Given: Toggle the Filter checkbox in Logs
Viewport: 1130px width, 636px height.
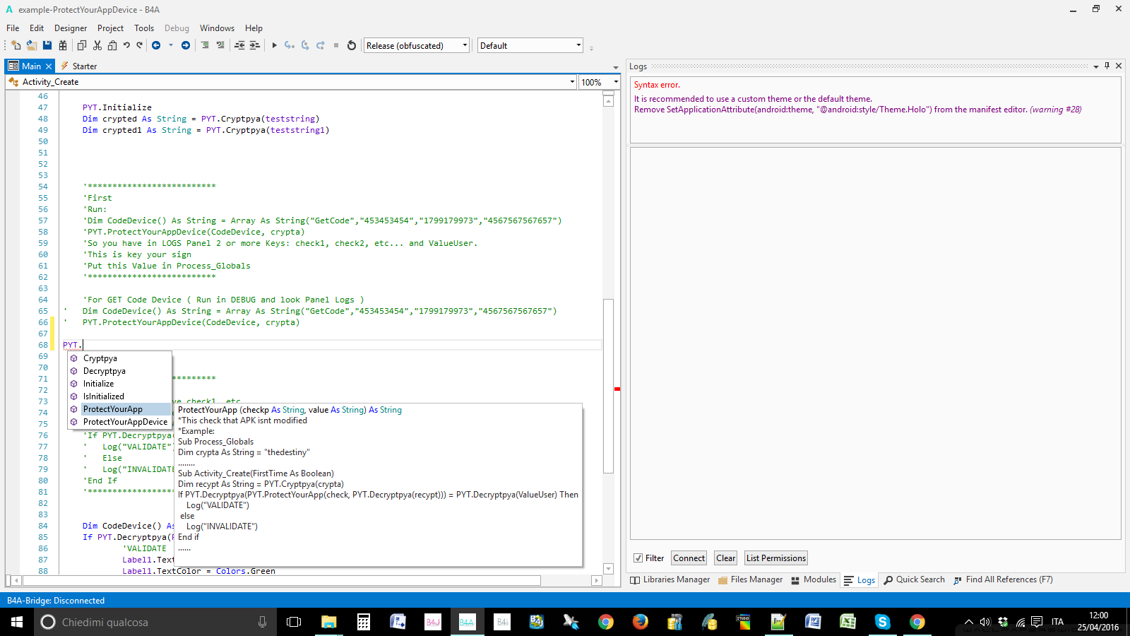Looking at the screenshot, I should pos(638,558).
